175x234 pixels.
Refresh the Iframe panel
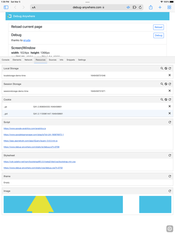[170, 176]
